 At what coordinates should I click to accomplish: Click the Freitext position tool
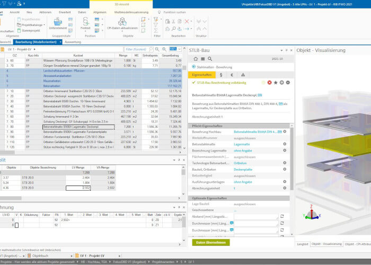pos(85,23)
